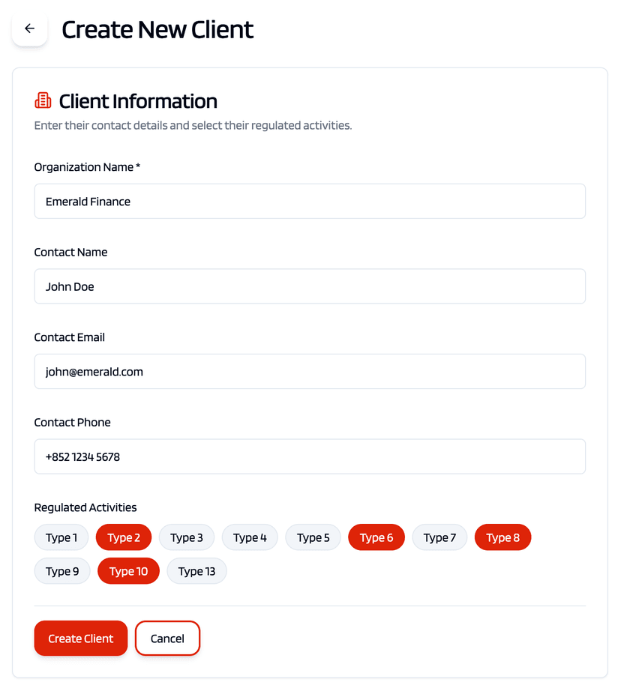Enable Type 5 regulated activity
Image resolution: width=621 pixels, height=694 pixels.
313,537
